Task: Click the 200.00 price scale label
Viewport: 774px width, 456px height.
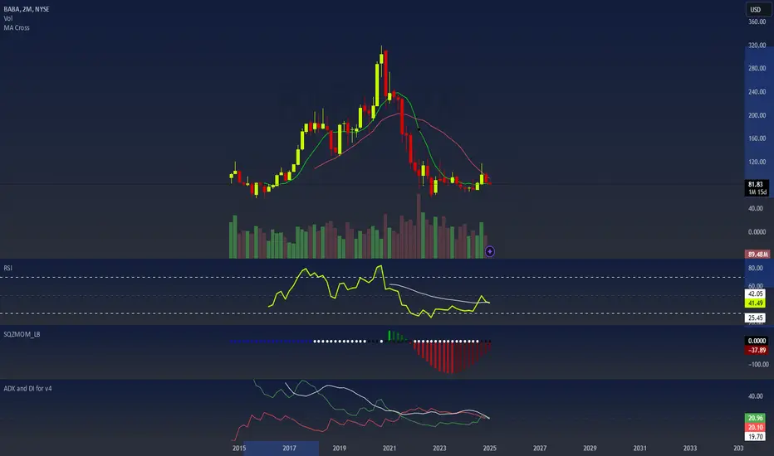Action: pos(757,115)
